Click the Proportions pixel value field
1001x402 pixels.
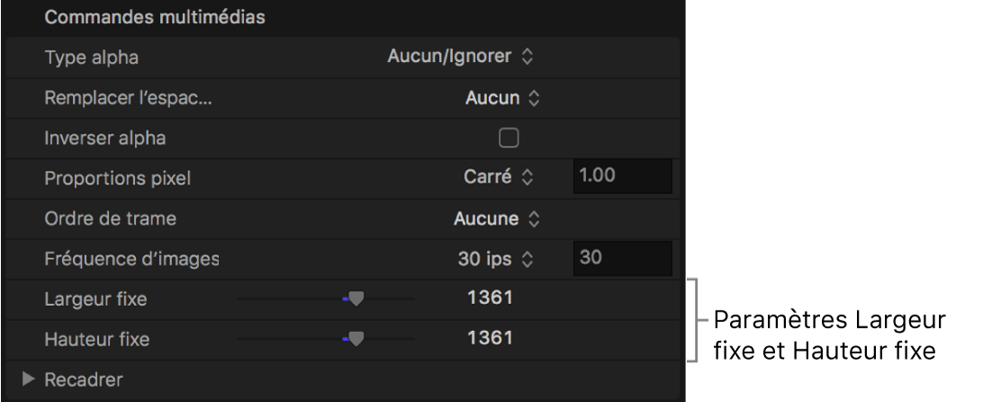tap(622, 178)
